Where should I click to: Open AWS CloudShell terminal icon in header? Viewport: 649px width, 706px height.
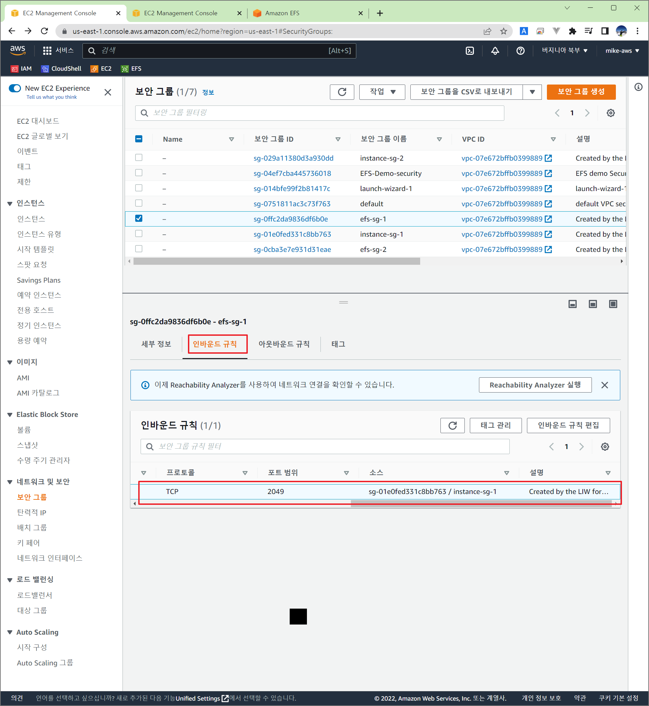click(x=470, y=51)
